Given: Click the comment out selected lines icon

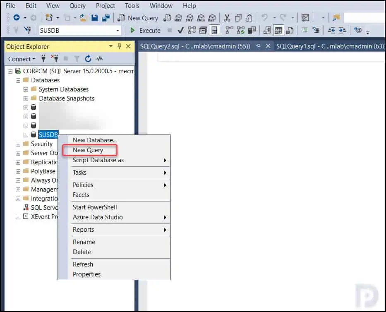Looking at the screenshot, I should (x=305, y=30).
